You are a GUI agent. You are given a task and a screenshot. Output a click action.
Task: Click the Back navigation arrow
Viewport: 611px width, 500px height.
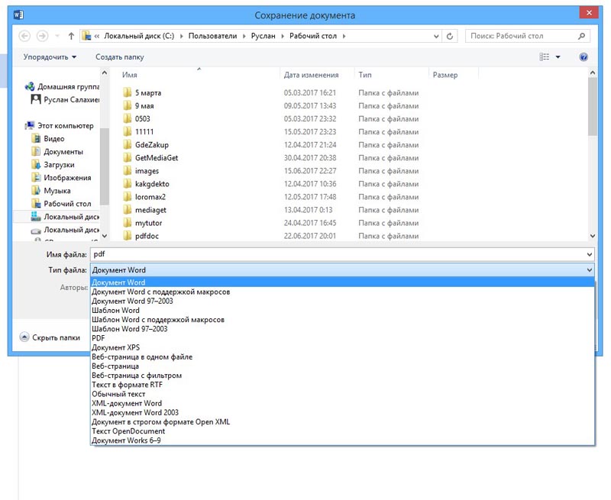pos(24,36)
